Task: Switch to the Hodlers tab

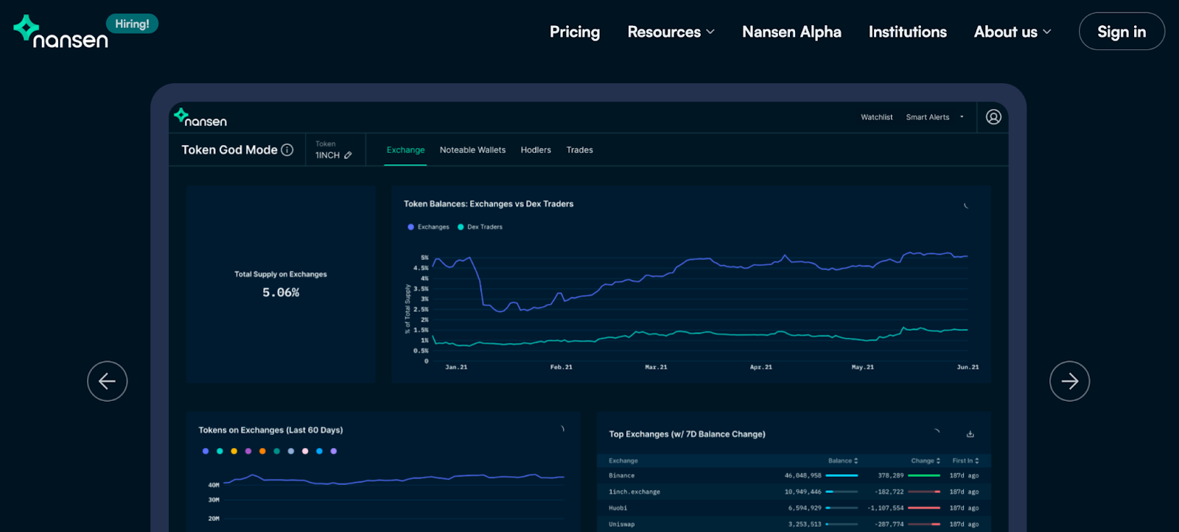Action: [x=536, y=150]
